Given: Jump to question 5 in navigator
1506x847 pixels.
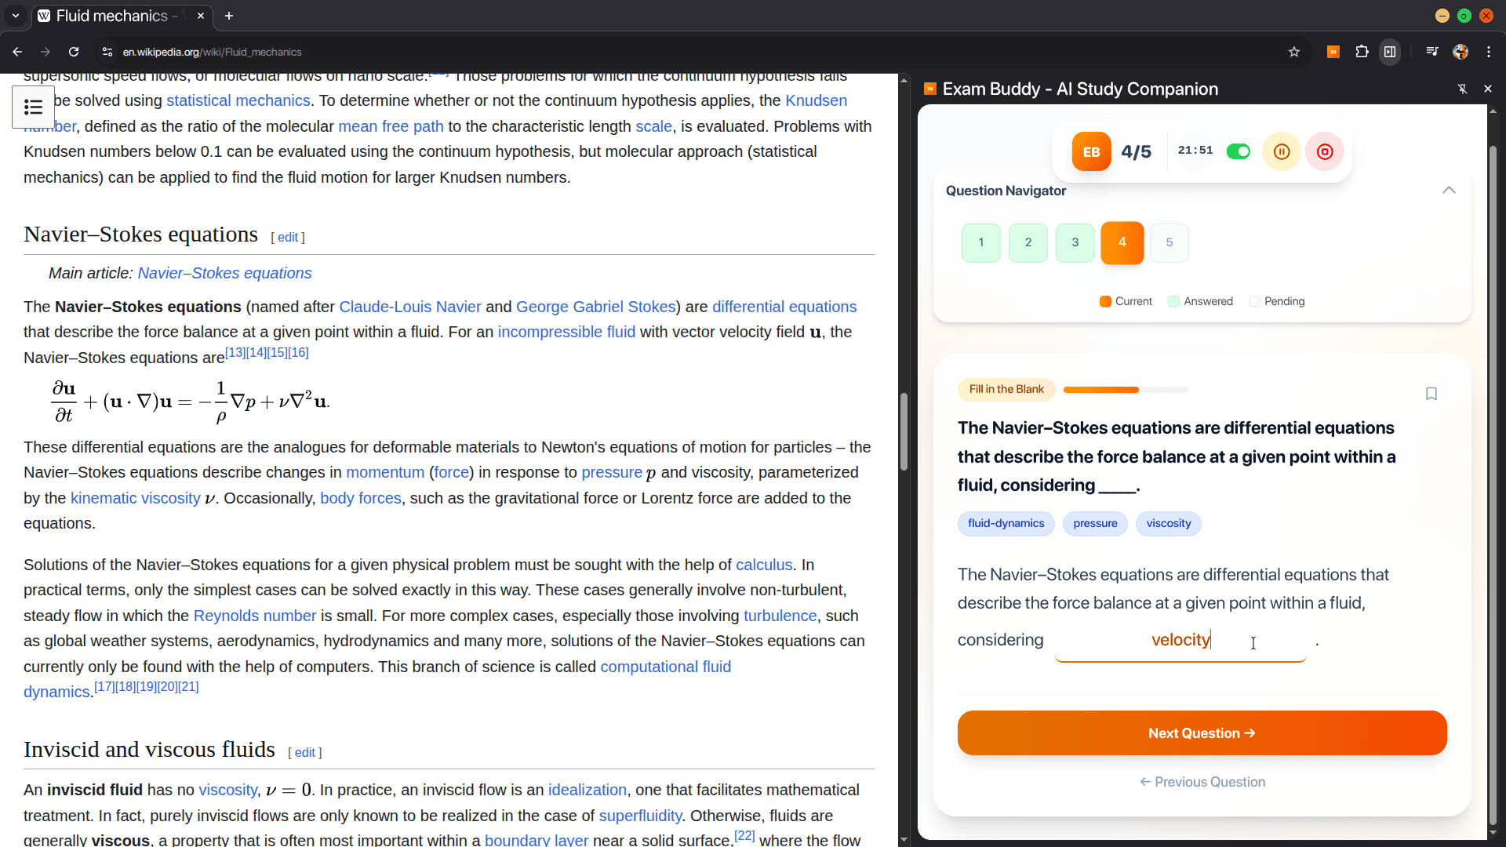Looking at the screenshot, I should pos(1169,242).
